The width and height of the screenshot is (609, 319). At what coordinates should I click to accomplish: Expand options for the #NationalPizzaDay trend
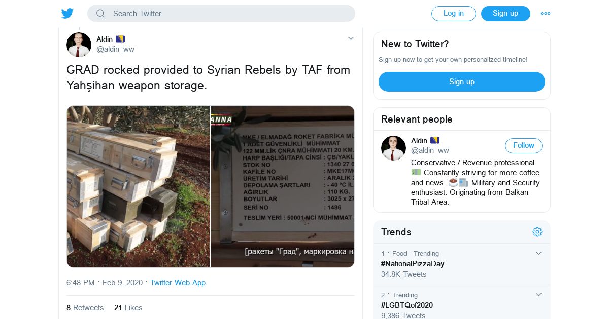tap(538, 253)
